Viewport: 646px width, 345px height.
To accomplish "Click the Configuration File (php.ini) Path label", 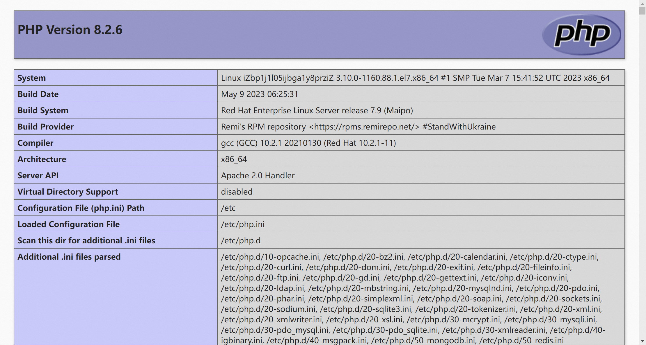I will pyautogui.click(x=81, y=208).
